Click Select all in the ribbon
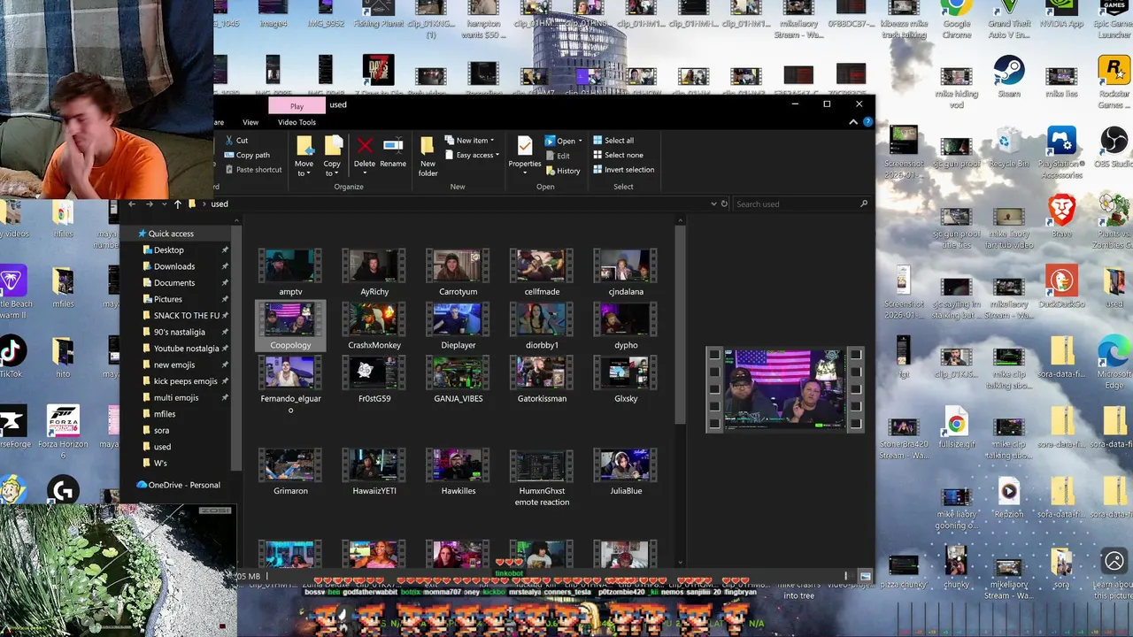 tap(613, 141)
